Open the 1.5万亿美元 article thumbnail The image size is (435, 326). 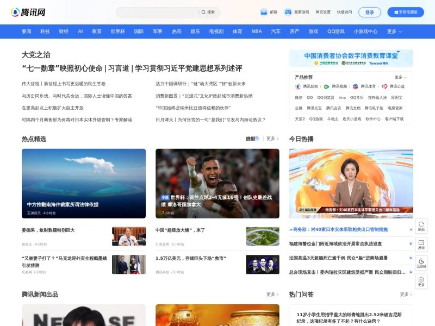pyautogui.click(x=263, y=265)
